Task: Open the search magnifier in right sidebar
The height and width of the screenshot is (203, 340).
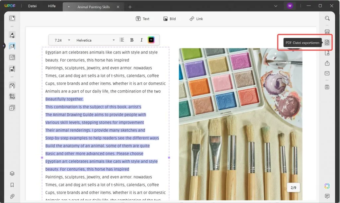Action: pyautogui.click(x=327, y=19)
